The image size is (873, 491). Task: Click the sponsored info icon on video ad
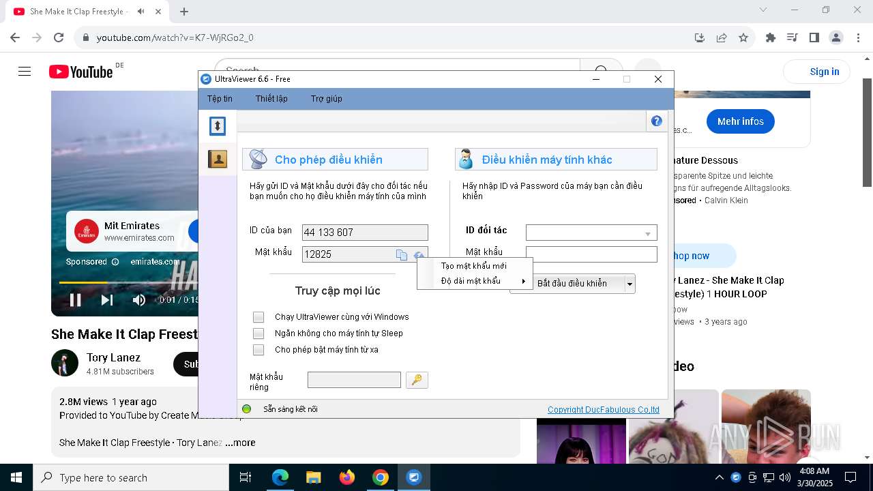[115, 262]
